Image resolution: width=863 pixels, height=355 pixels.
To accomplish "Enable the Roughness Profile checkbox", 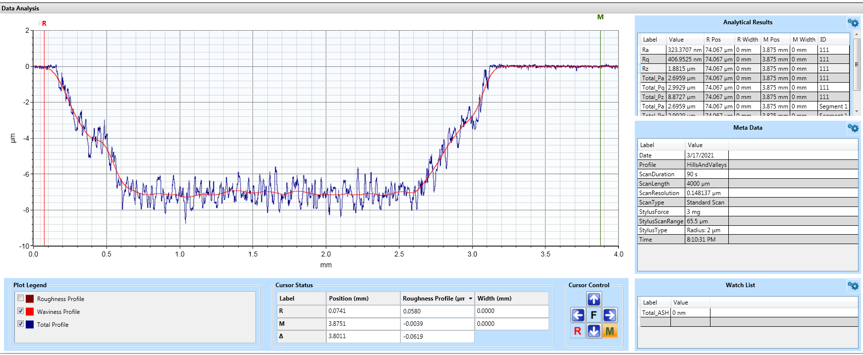I will (x=21, y=298).
